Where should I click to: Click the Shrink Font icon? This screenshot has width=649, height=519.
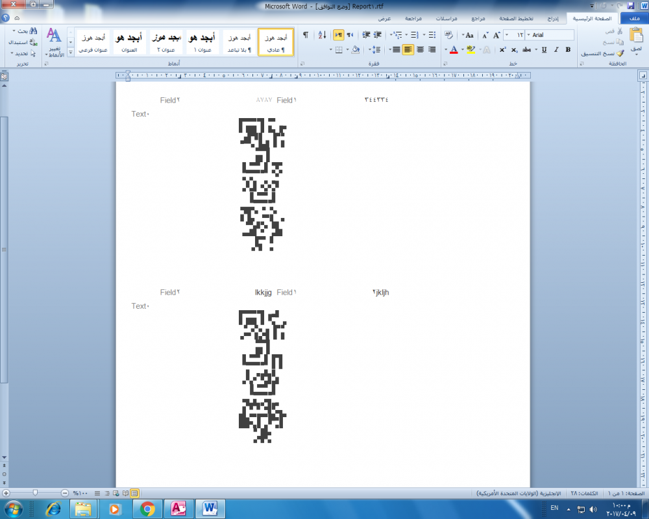point(485,35)
